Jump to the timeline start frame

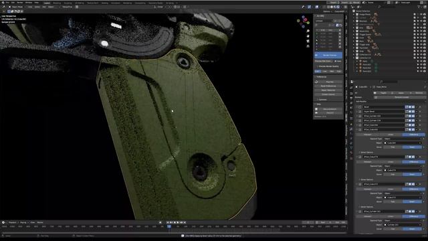tap(168, 222)
